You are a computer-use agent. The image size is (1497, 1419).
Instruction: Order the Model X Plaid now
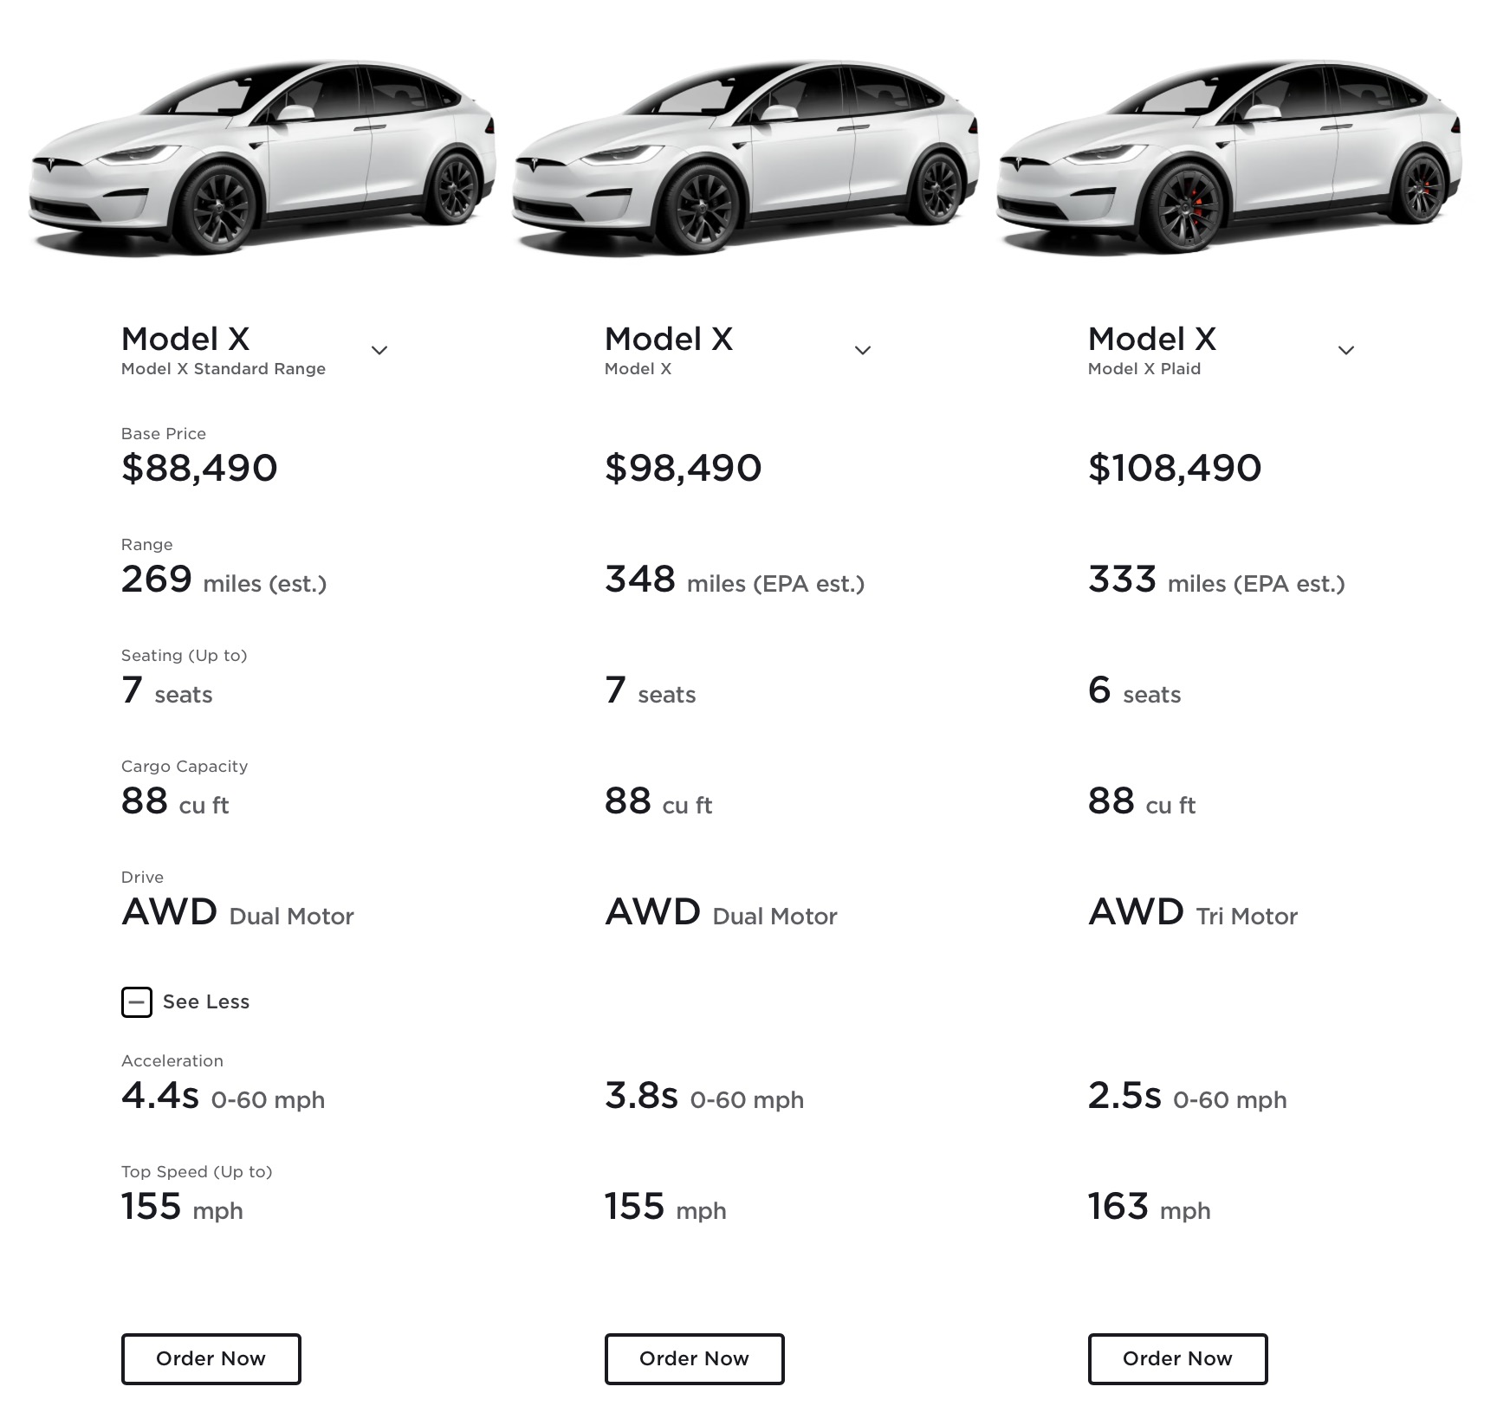pyautogui.click(x=1178, y=1359)
